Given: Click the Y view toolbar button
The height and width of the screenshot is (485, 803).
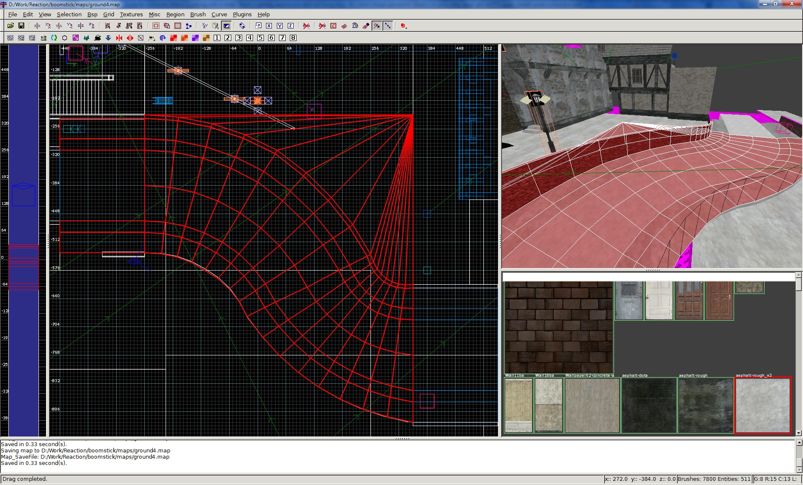Looking at the screenshot, I should [280, 26].
